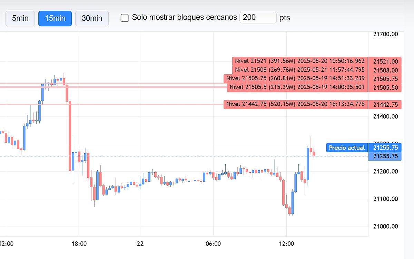Select the 15min timeframe button

pos(55,18)
